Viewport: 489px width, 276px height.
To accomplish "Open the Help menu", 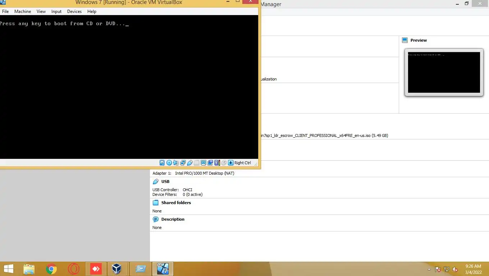I will pyautogui.click(x=92, y=11).
